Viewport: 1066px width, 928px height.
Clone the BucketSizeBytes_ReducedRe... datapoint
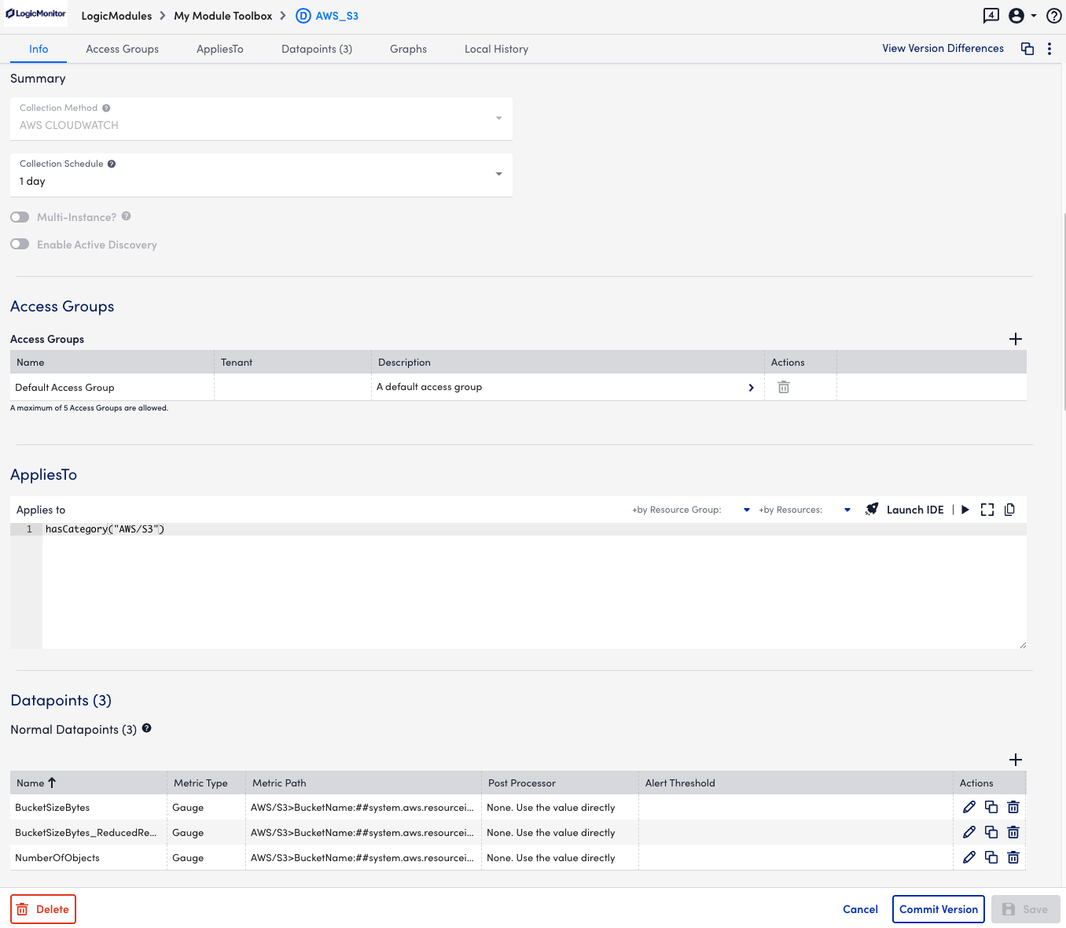pos(991,832)
